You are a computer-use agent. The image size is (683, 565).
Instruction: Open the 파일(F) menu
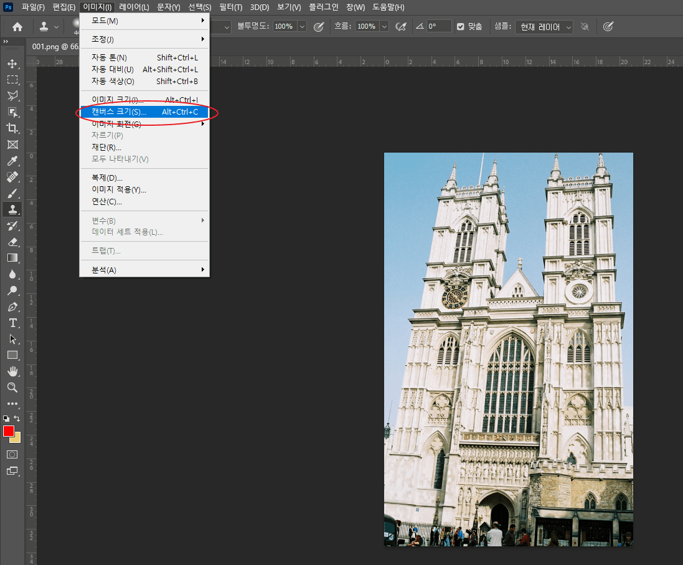pos(33,7)
